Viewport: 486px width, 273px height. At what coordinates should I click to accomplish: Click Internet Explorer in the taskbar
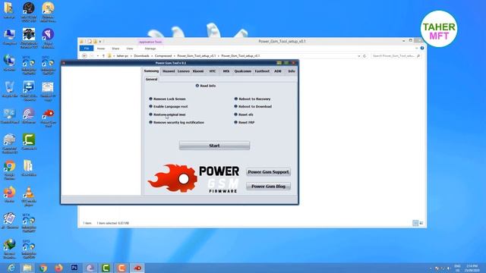click(11, 268)
